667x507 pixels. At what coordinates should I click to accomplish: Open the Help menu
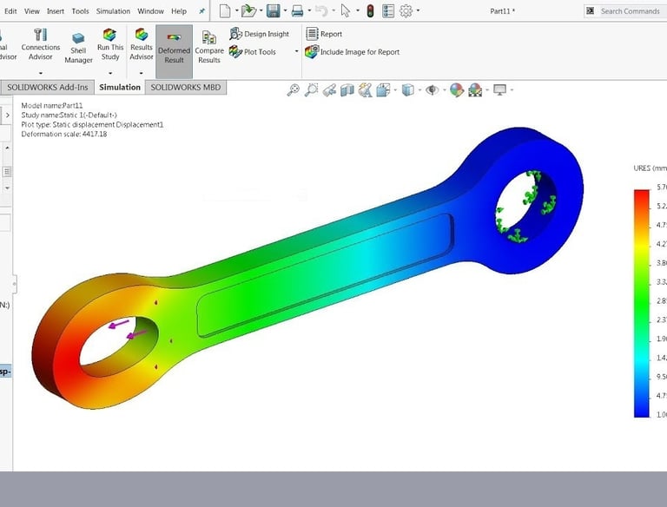pyautogui.click(x=179, y=11)
